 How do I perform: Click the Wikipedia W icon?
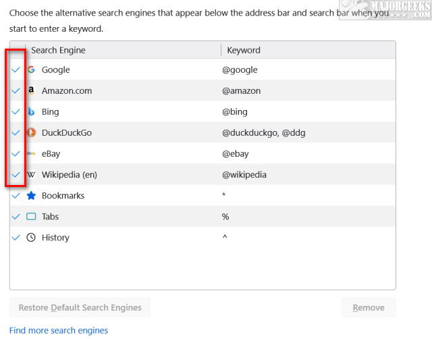click(x=31, y=174)
